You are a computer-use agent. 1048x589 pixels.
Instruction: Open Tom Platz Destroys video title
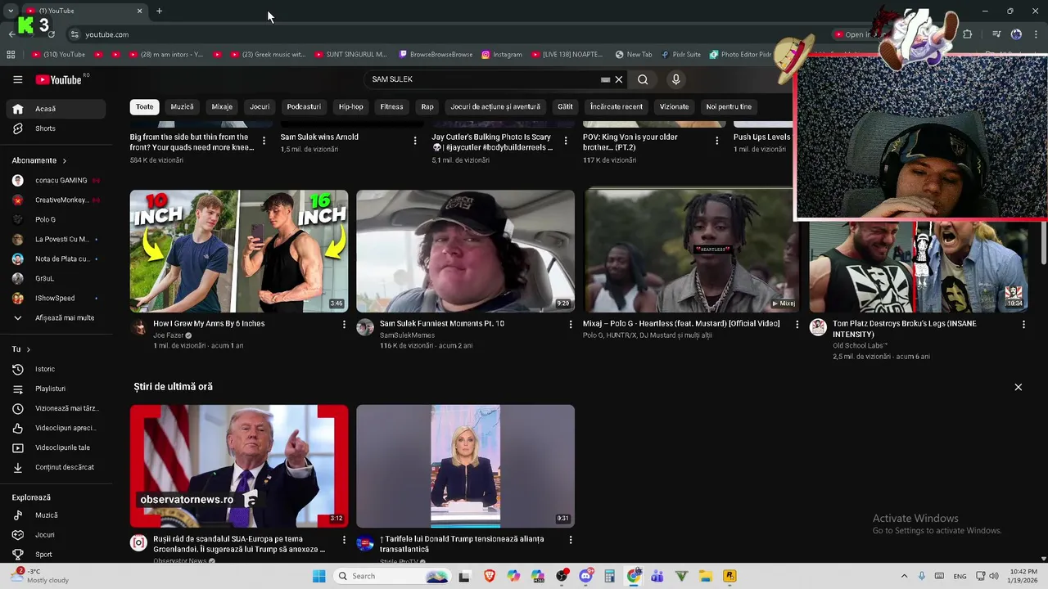905,328
